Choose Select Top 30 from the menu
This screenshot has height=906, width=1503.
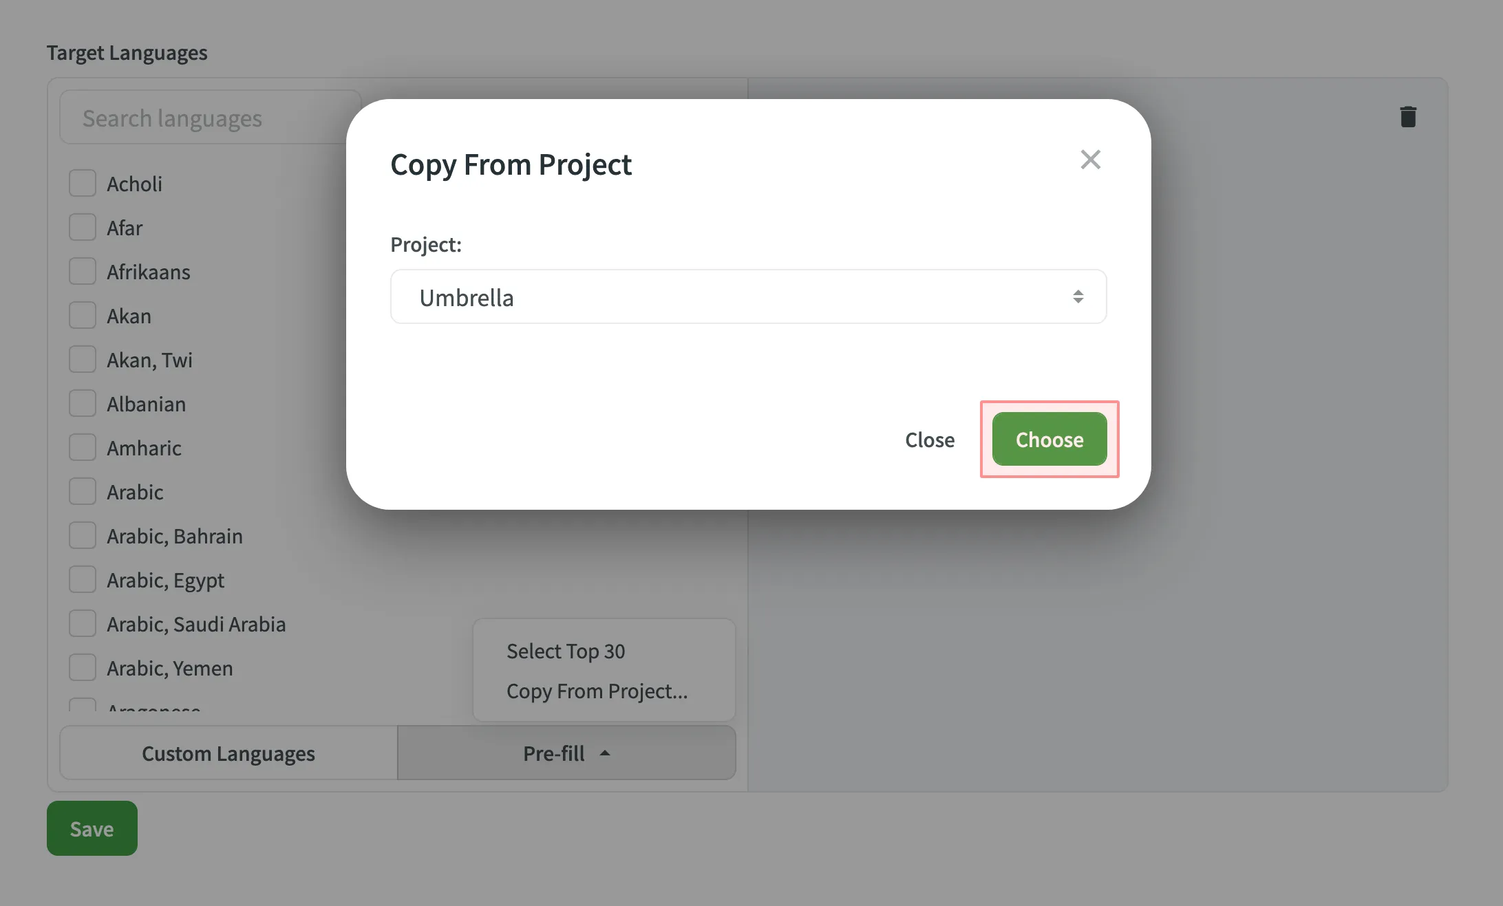click(x=566, y=651)
